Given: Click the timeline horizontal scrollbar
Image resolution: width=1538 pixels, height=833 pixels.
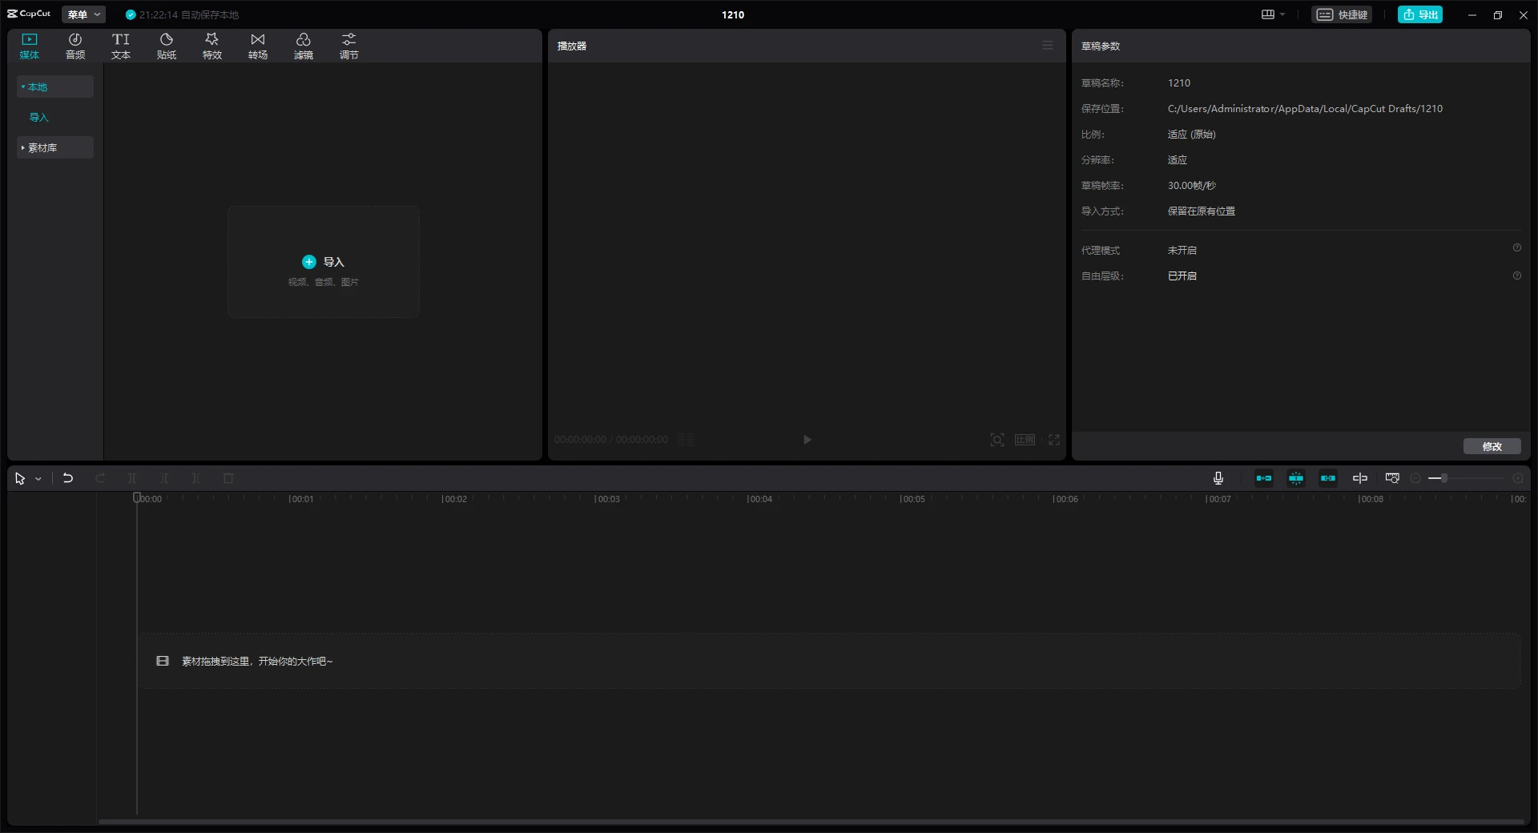Looking at the screenshot, I should [x=811, y=822].
